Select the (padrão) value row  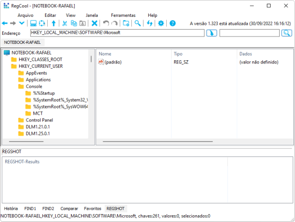pos(113,62)
